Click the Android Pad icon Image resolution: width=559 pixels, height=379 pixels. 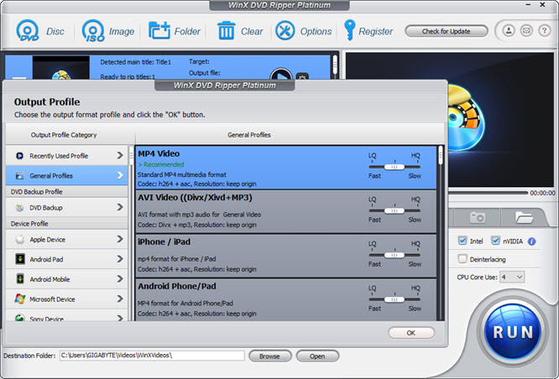tap(20, 259)
